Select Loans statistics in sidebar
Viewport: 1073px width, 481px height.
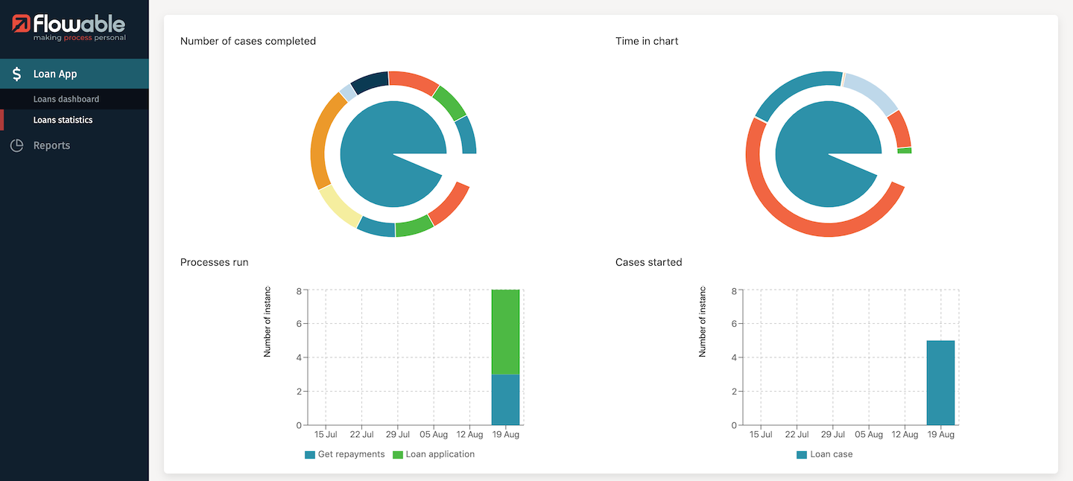click(63, 120)
